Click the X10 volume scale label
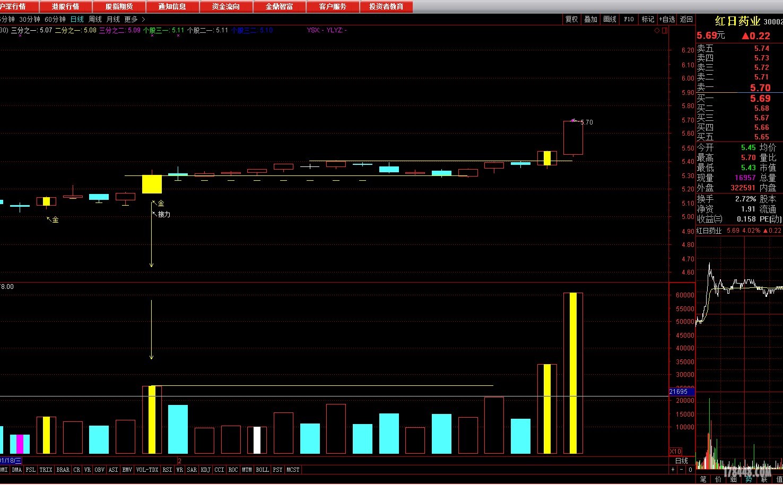 pyautogui.click(x=676, y=452)
